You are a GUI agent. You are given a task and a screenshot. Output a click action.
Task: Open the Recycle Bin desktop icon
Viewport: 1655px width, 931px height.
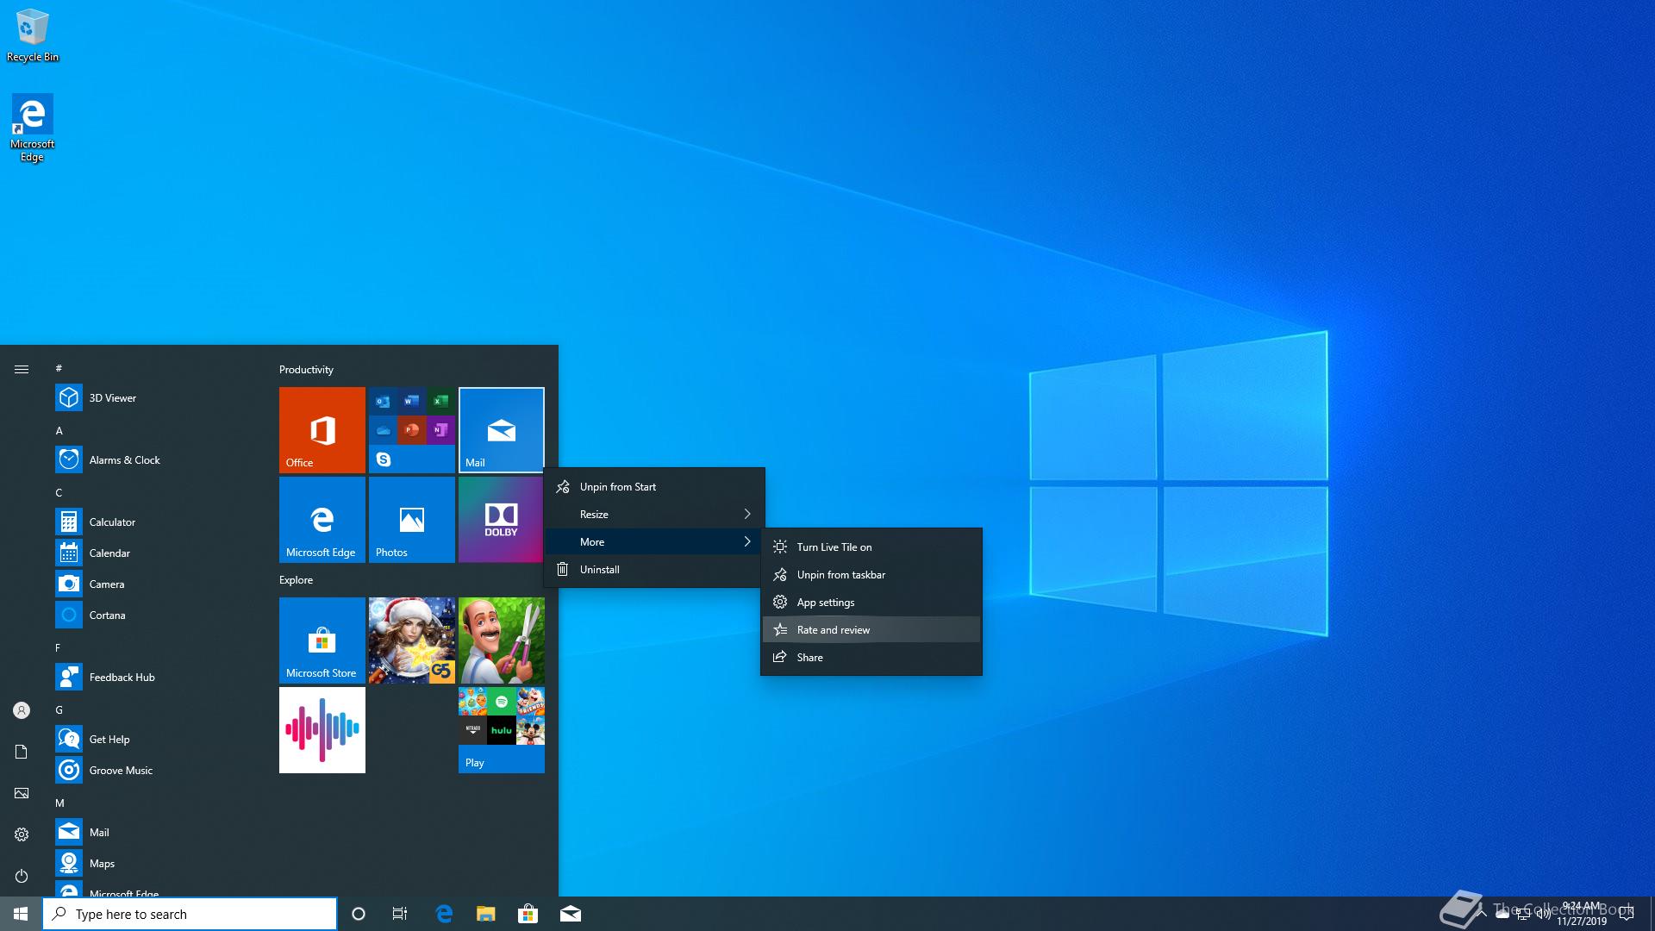pyautogui.click(x=33, y=34)
